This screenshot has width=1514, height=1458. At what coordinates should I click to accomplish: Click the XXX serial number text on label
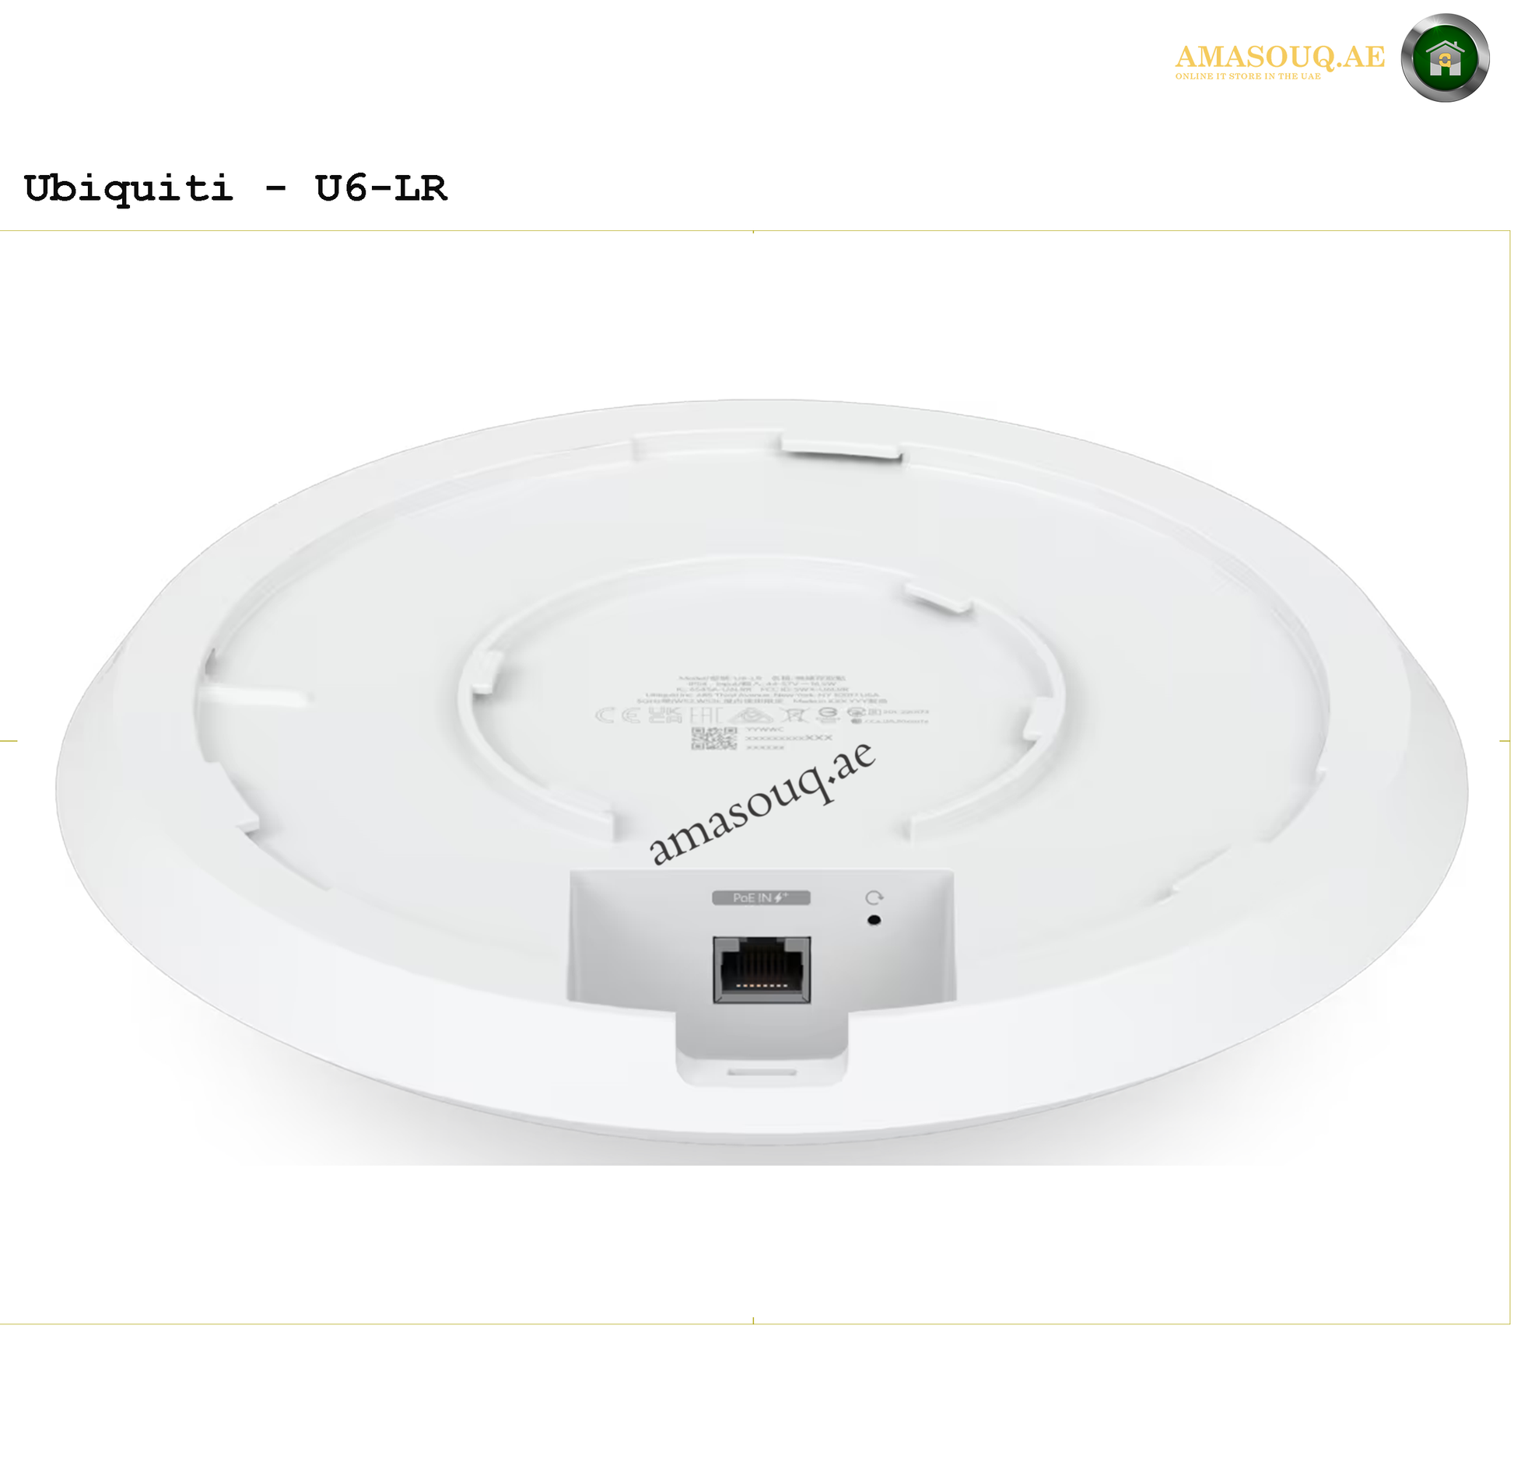coord(787,738)
